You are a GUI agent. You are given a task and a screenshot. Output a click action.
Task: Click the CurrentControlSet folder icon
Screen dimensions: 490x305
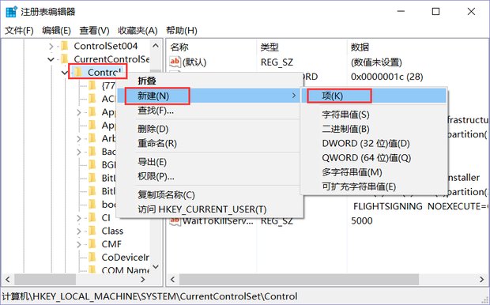(65, 58)
